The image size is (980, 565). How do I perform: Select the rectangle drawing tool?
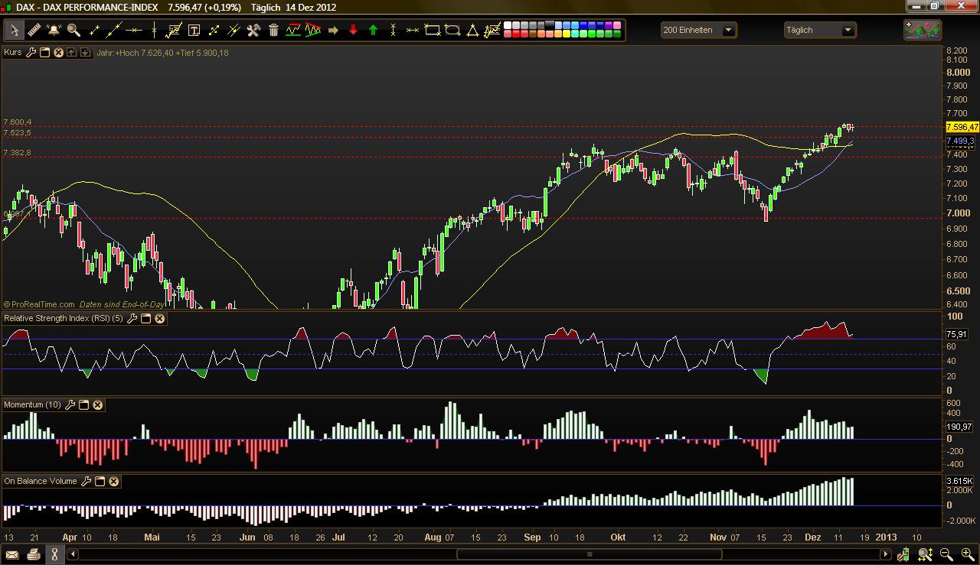tap(433, 31)
